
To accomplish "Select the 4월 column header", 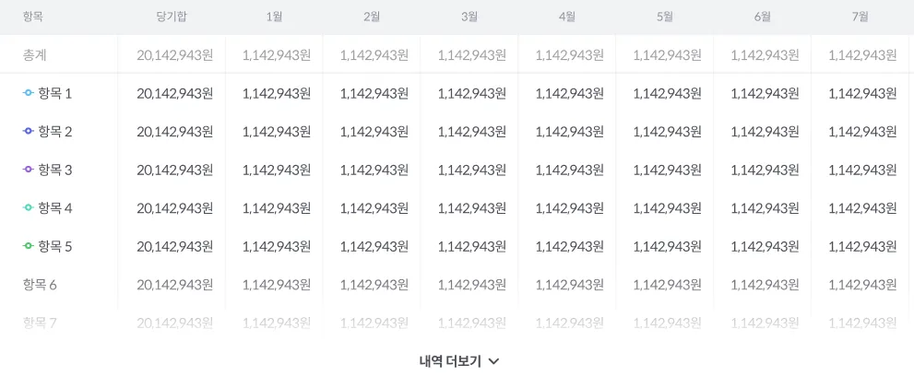I will [x=567, y=17].
